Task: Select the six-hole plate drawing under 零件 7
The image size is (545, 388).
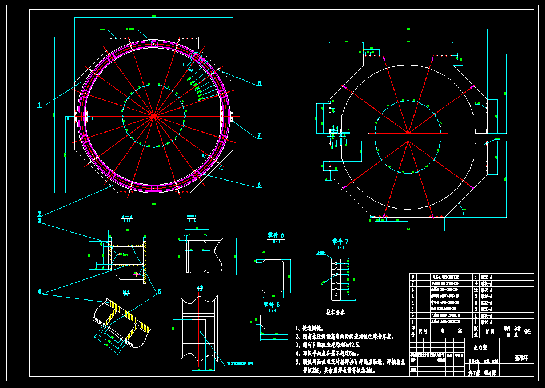Action: pyautogui.click(x=335, y=278)
